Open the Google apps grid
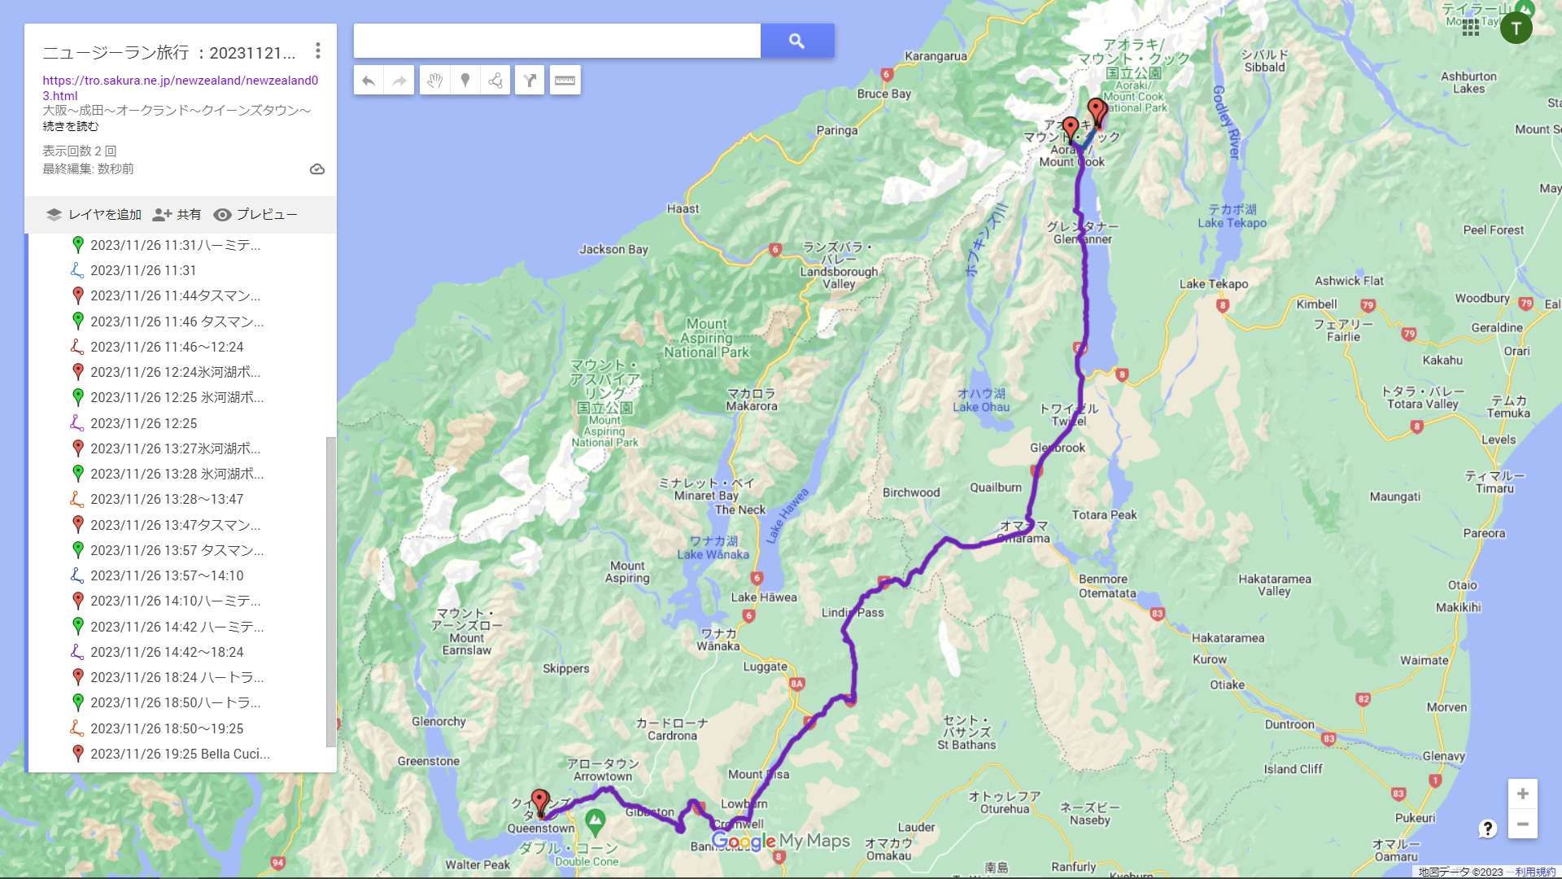Viewport: 1562px width, 879px height. tap(1470, 28)
